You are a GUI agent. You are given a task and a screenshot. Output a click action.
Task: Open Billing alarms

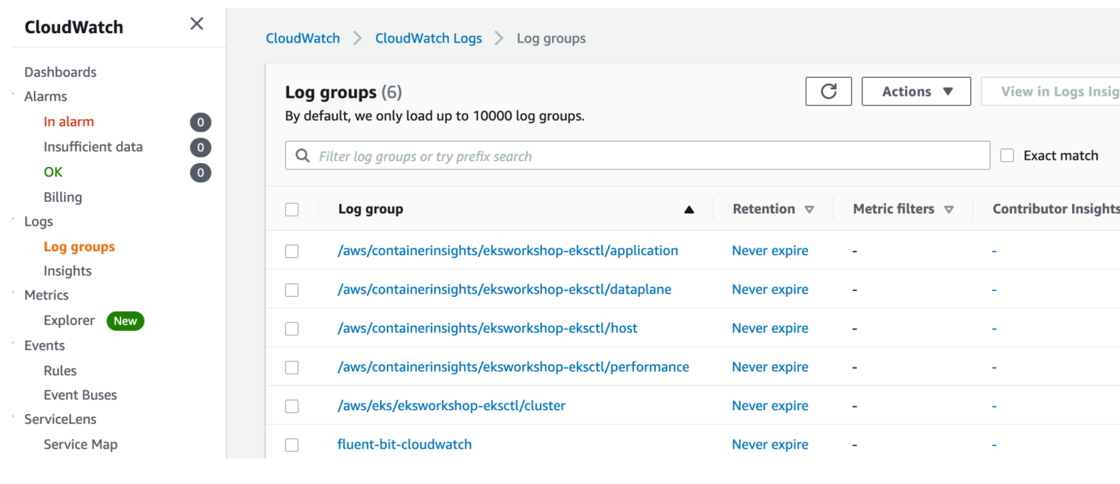click(x=63, y=197)
